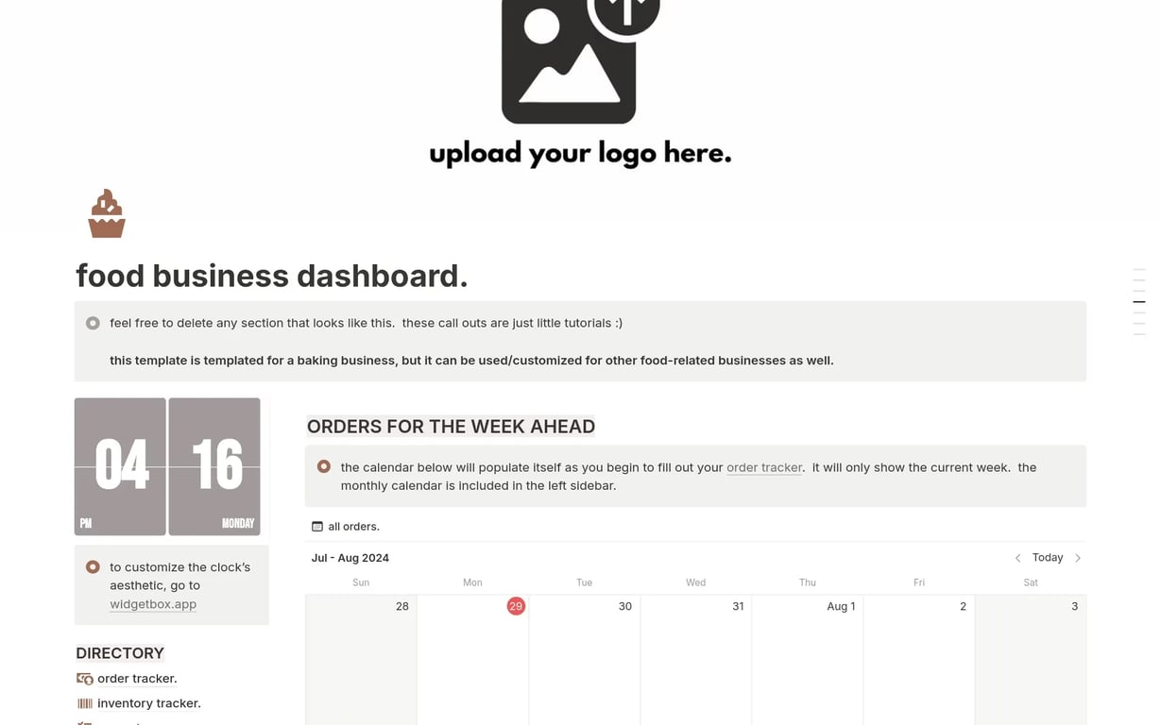Open the inventory tracker directory page
Viewport: 1161px width, 725px height.
coord(149,703)
